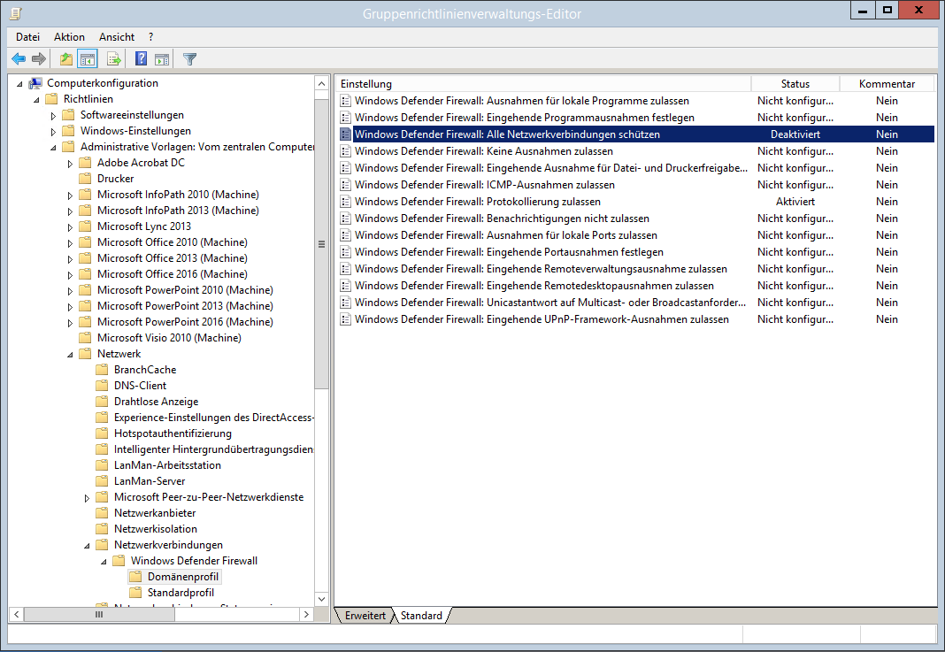
Task: Select the Microsoft Lync 2013 tree item
Action: tap(144, 226)
